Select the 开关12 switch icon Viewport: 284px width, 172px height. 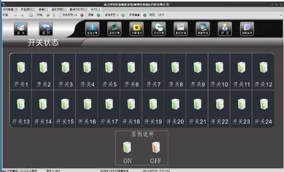pyautogui.click(x=264, y=67)
